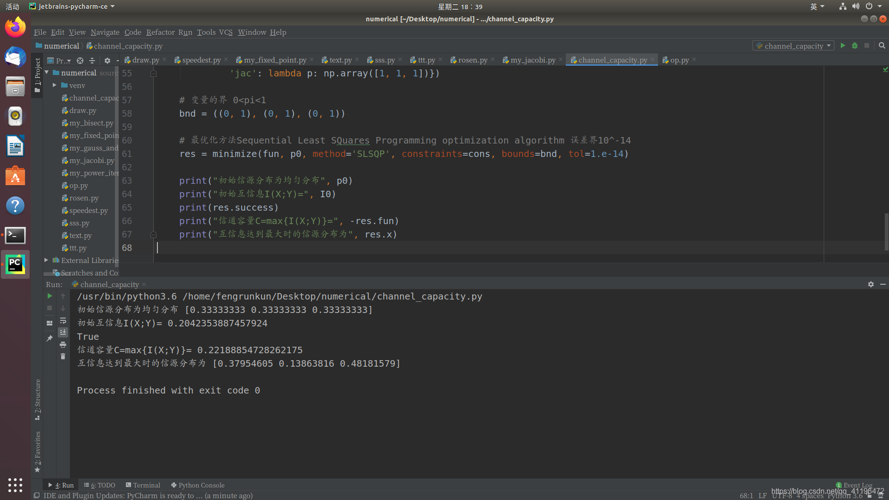889x500 pixels.
Task: Open the Terminal app in the dock
Action: pos(15,235)
